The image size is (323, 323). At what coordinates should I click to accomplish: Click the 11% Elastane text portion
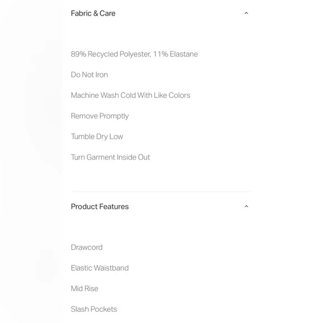pos(175,54)
